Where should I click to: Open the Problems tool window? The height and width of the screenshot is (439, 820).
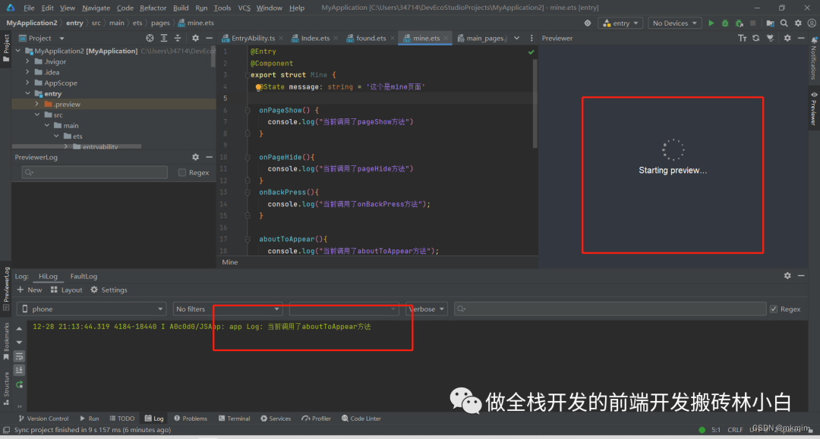[x=191, y=419]
